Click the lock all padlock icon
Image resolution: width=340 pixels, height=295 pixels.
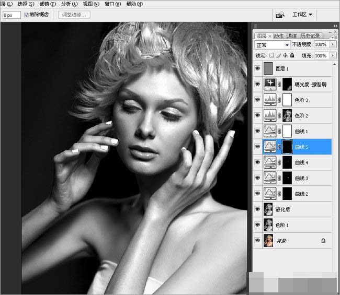tap(292, 55)
